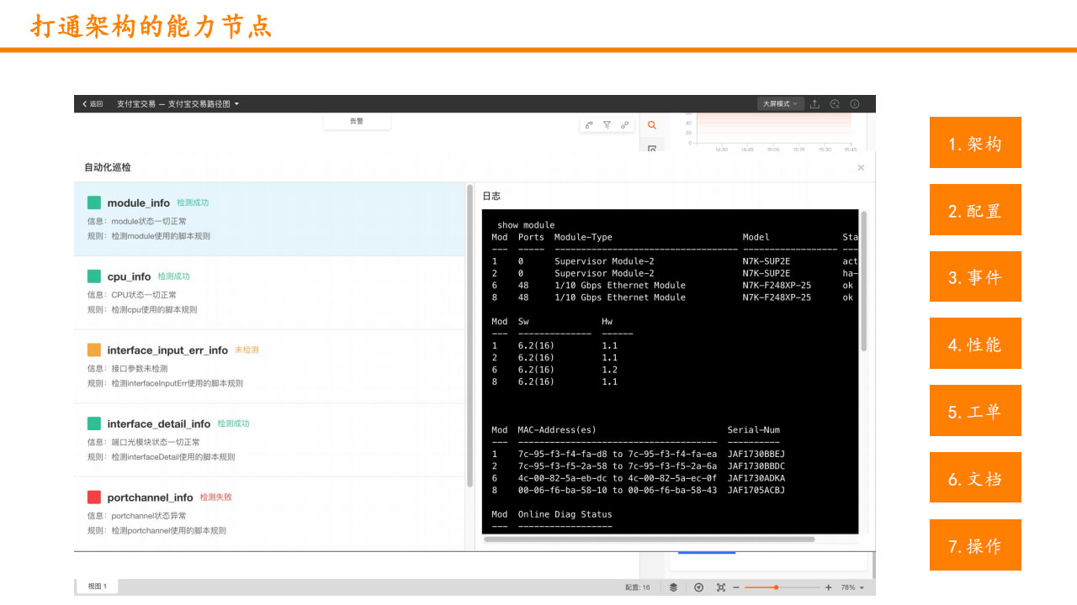Open the layers stack icon in status bar
1077x605 pixels.
tap(673, 587)
